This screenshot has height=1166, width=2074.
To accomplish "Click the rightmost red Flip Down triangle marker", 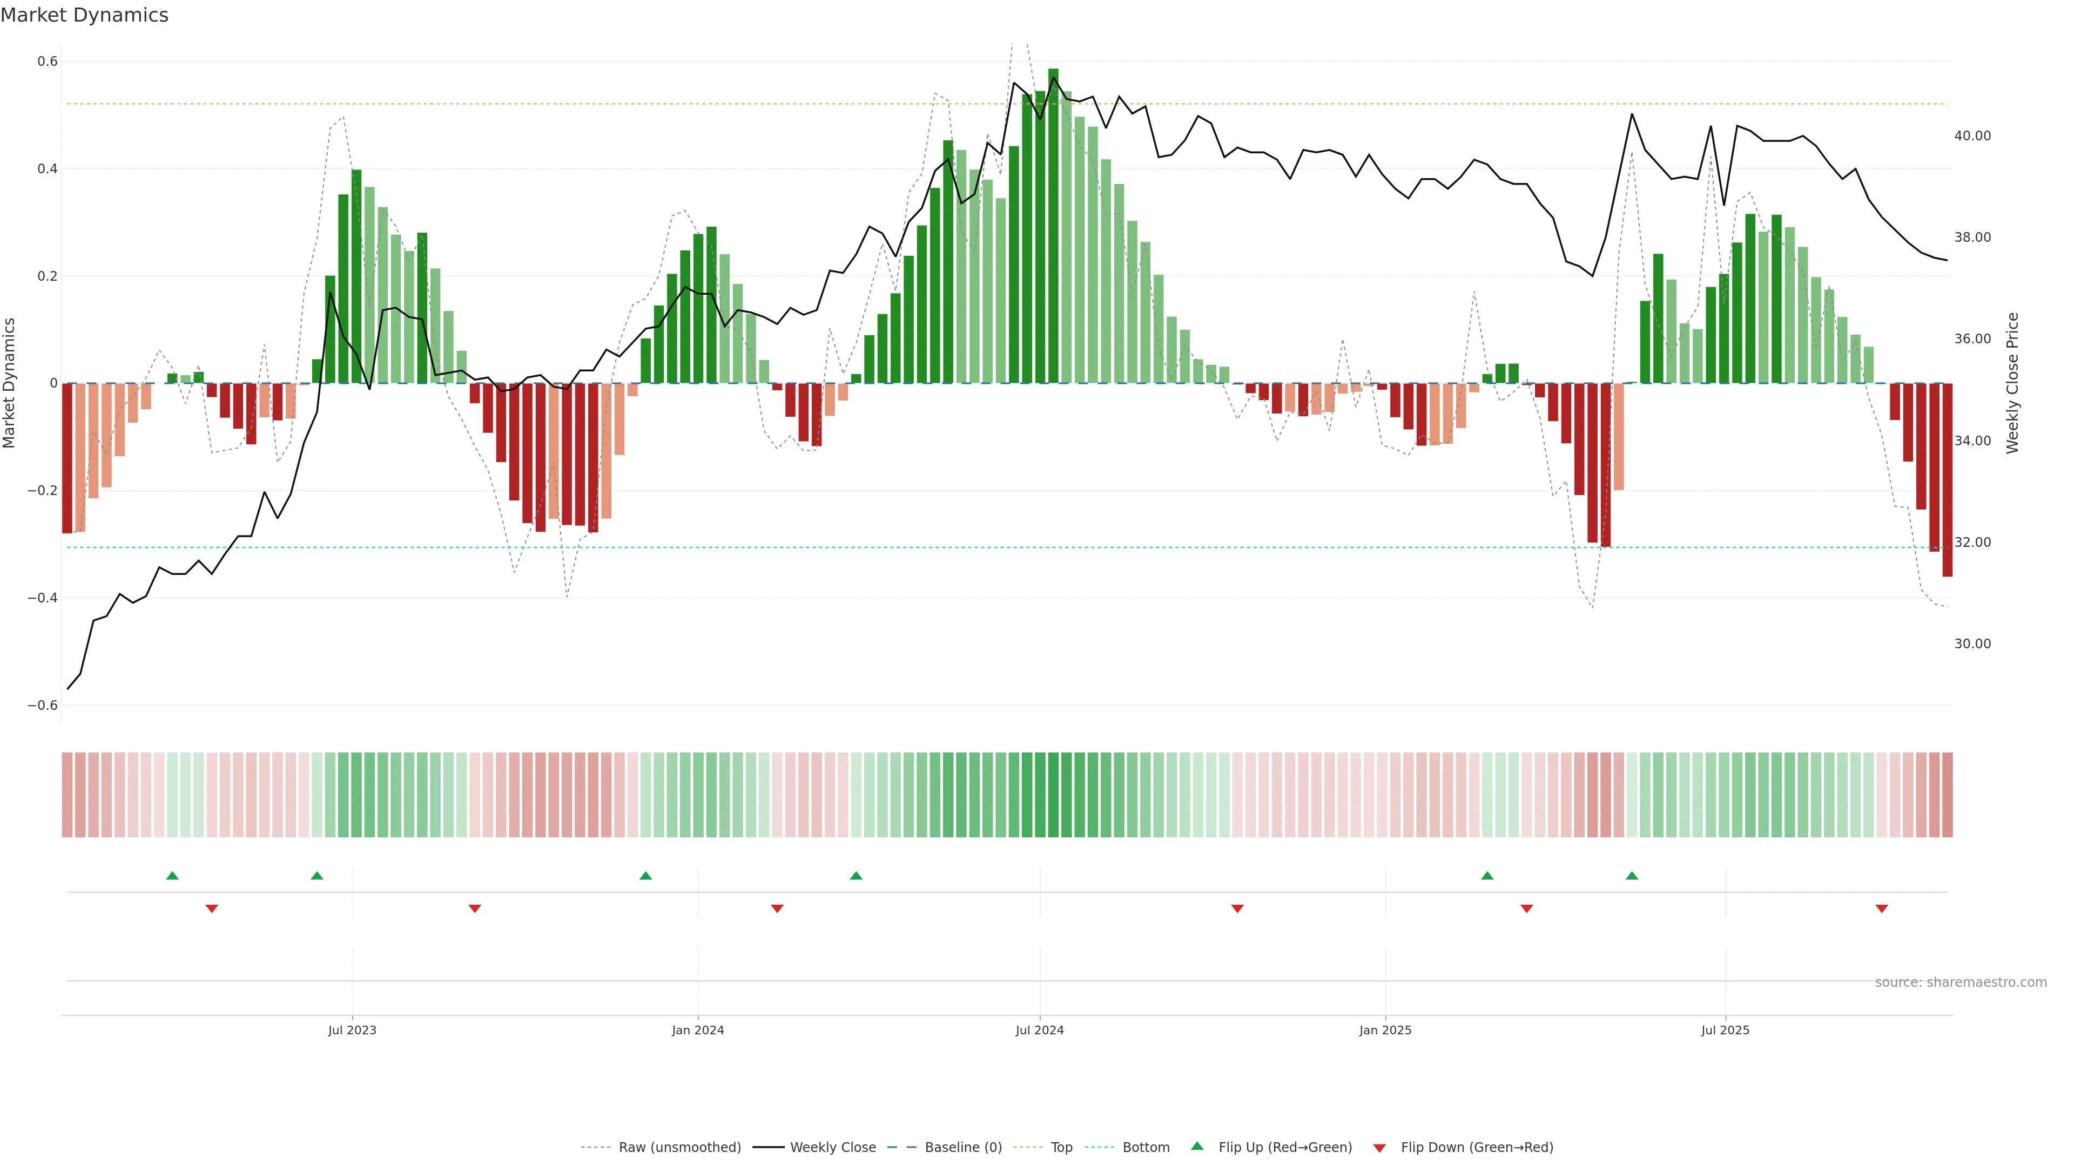I will click(x=1882, y=909).
